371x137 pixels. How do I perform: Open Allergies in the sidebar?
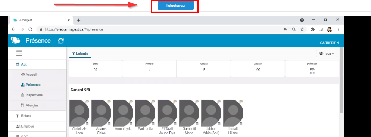click(x=37, y=105)
